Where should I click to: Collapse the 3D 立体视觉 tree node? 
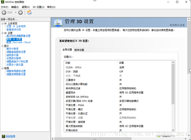pos(2,24)
